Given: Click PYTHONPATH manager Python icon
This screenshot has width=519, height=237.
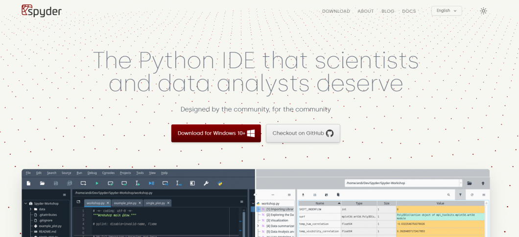Looking at the screenshot, I should point(219,183).
